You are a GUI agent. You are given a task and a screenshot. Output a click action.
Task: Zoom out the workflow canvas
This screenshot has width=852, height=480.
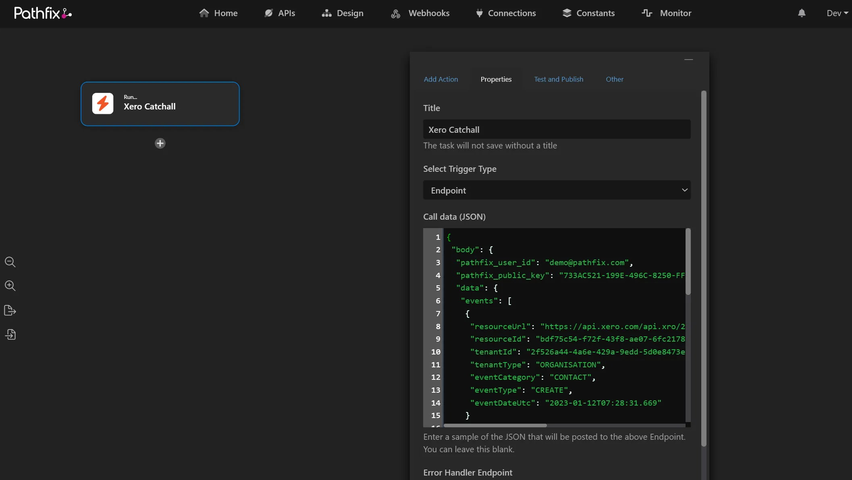coord(10,262)
